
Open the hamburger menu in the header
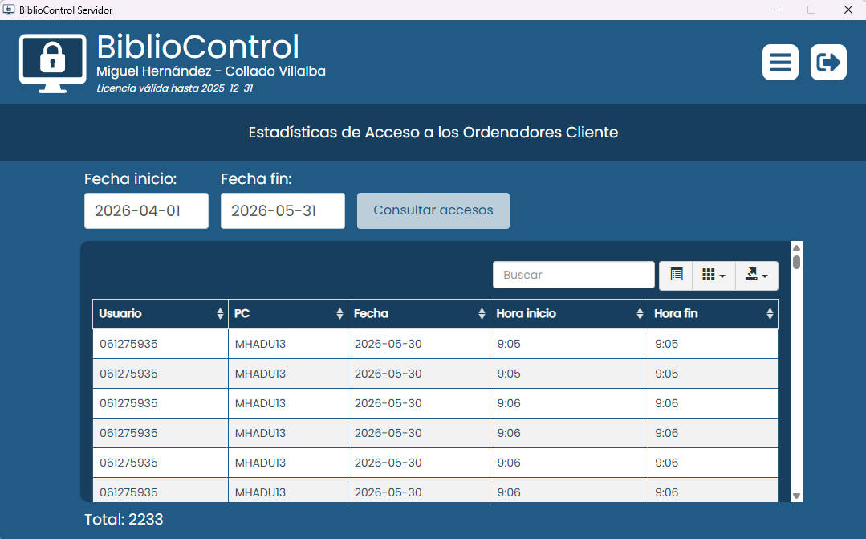point(780,63)
